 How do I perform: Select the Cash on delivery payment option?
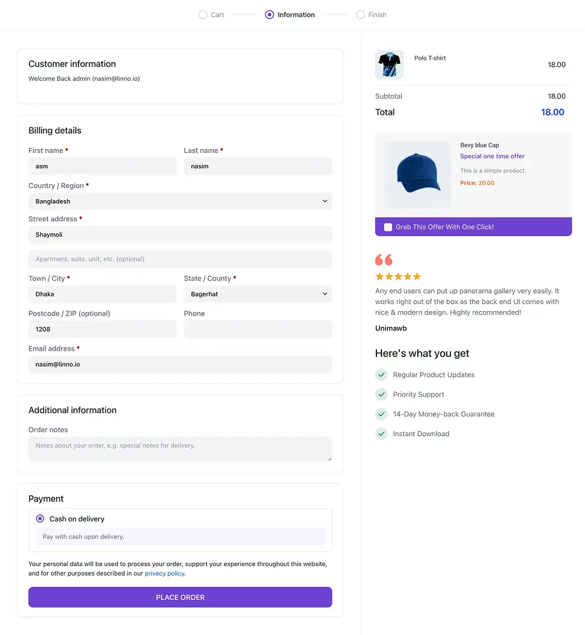40,518
